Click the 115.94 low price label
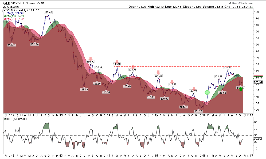The width and height of the screenshot is (266, 159). point(106,92)
